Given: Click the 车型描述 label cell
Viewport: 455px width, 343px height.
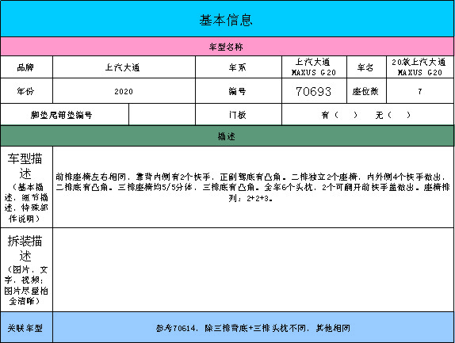Looking at the screenshot, I should tap(26, 187).
